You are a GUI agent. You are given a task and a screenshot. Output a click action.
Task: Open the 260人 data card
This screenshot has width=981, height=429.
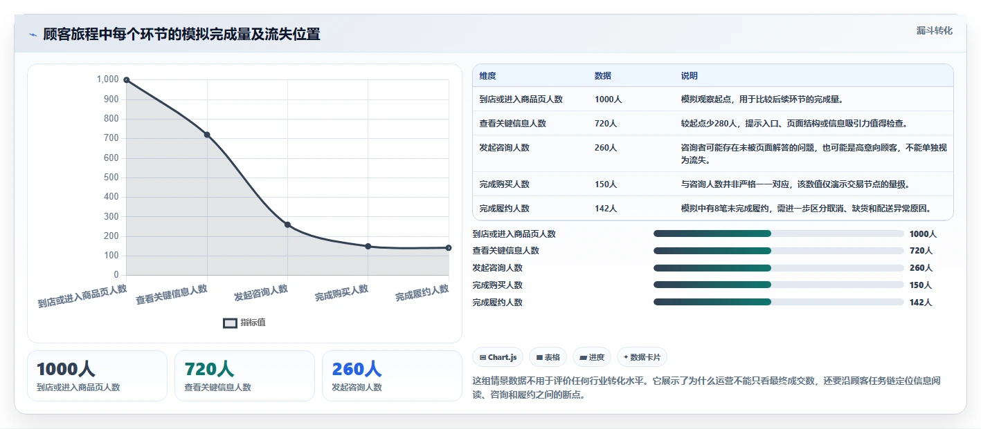pos(392,376)
